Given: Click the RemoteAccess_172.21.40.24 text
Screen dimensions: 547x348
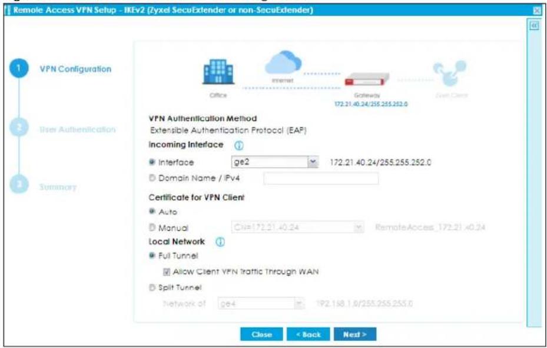Looking at the screenshot, I should [x=430, y=227].
